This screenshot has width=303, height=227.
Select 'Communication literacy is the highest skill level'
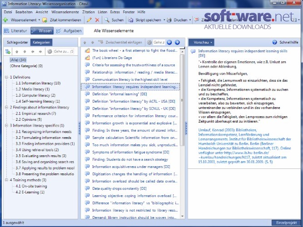pos(129,79)
